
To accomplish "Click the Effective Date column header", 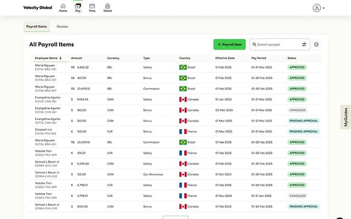I will tap(225, 58).
